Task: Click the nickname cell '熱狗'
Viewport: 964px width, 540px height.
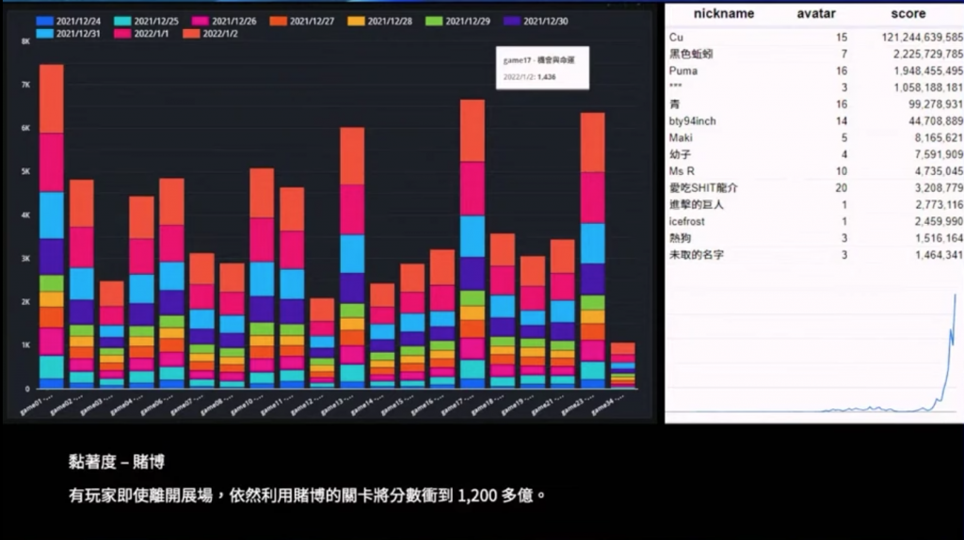Action: coord(680,238)
